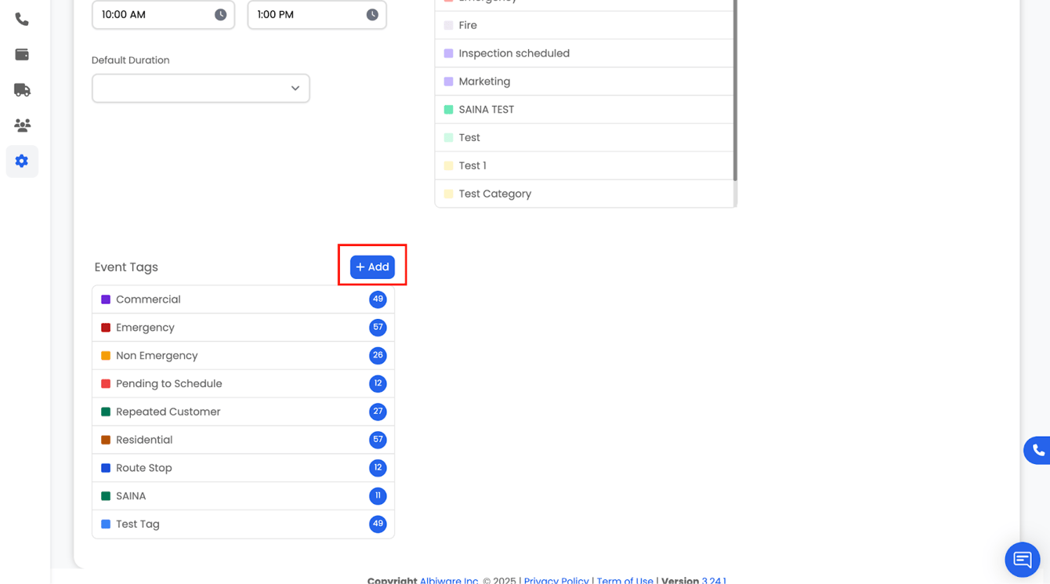Screen dimensions: 1050x584
Task: Click the count badge on Non Emergency
Action: (378, 356)
